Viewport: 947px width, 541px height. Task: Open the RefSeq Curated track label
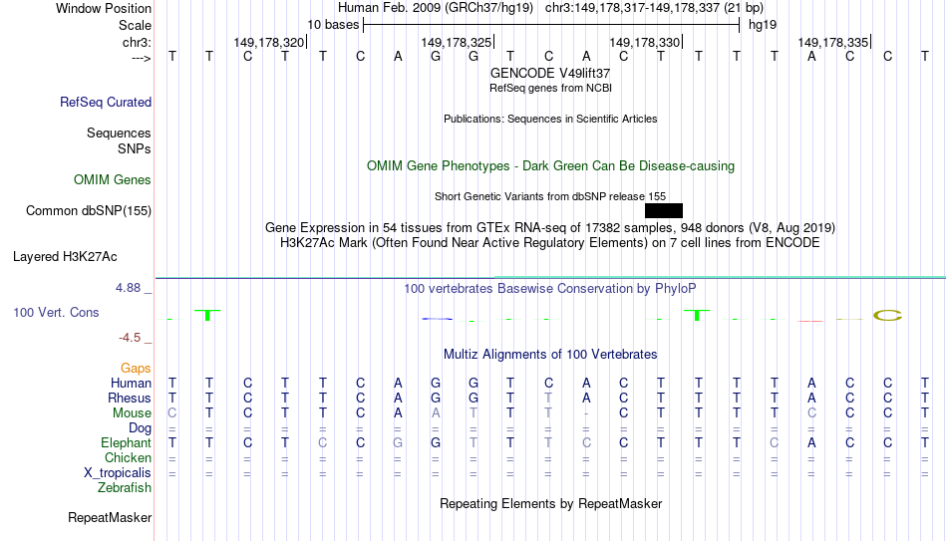[106, 102]
